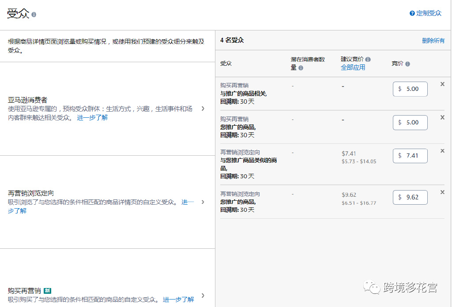Remove 购买再营销 与推广的商品相关 audience row

pos(442,84)
